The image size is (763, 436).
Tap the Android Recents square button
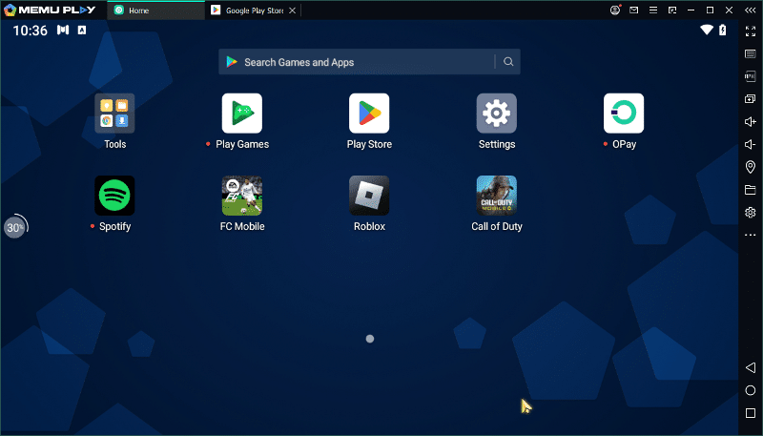click(751, 413)
